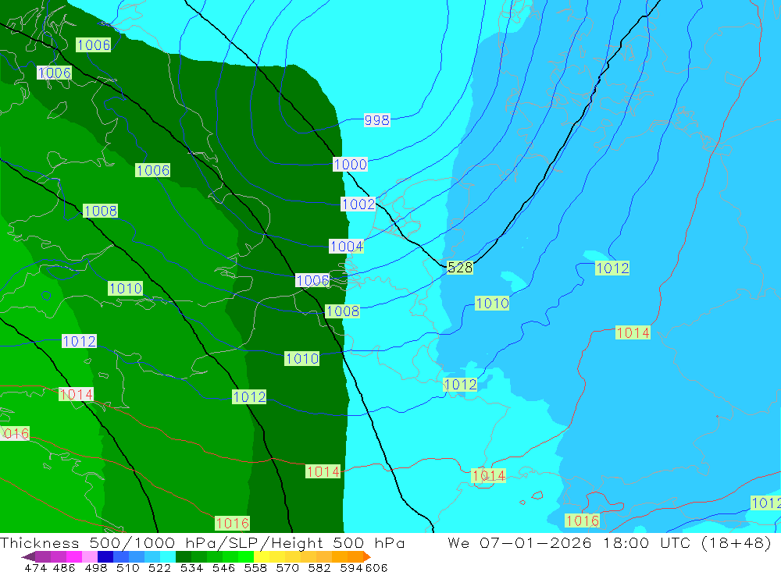The image size is (781, 572).
Task: Click the forecast time 'We 07-01-2026 18:00 UTC (18+48)'
Action: pyautogui.click(x=610, y=542)
